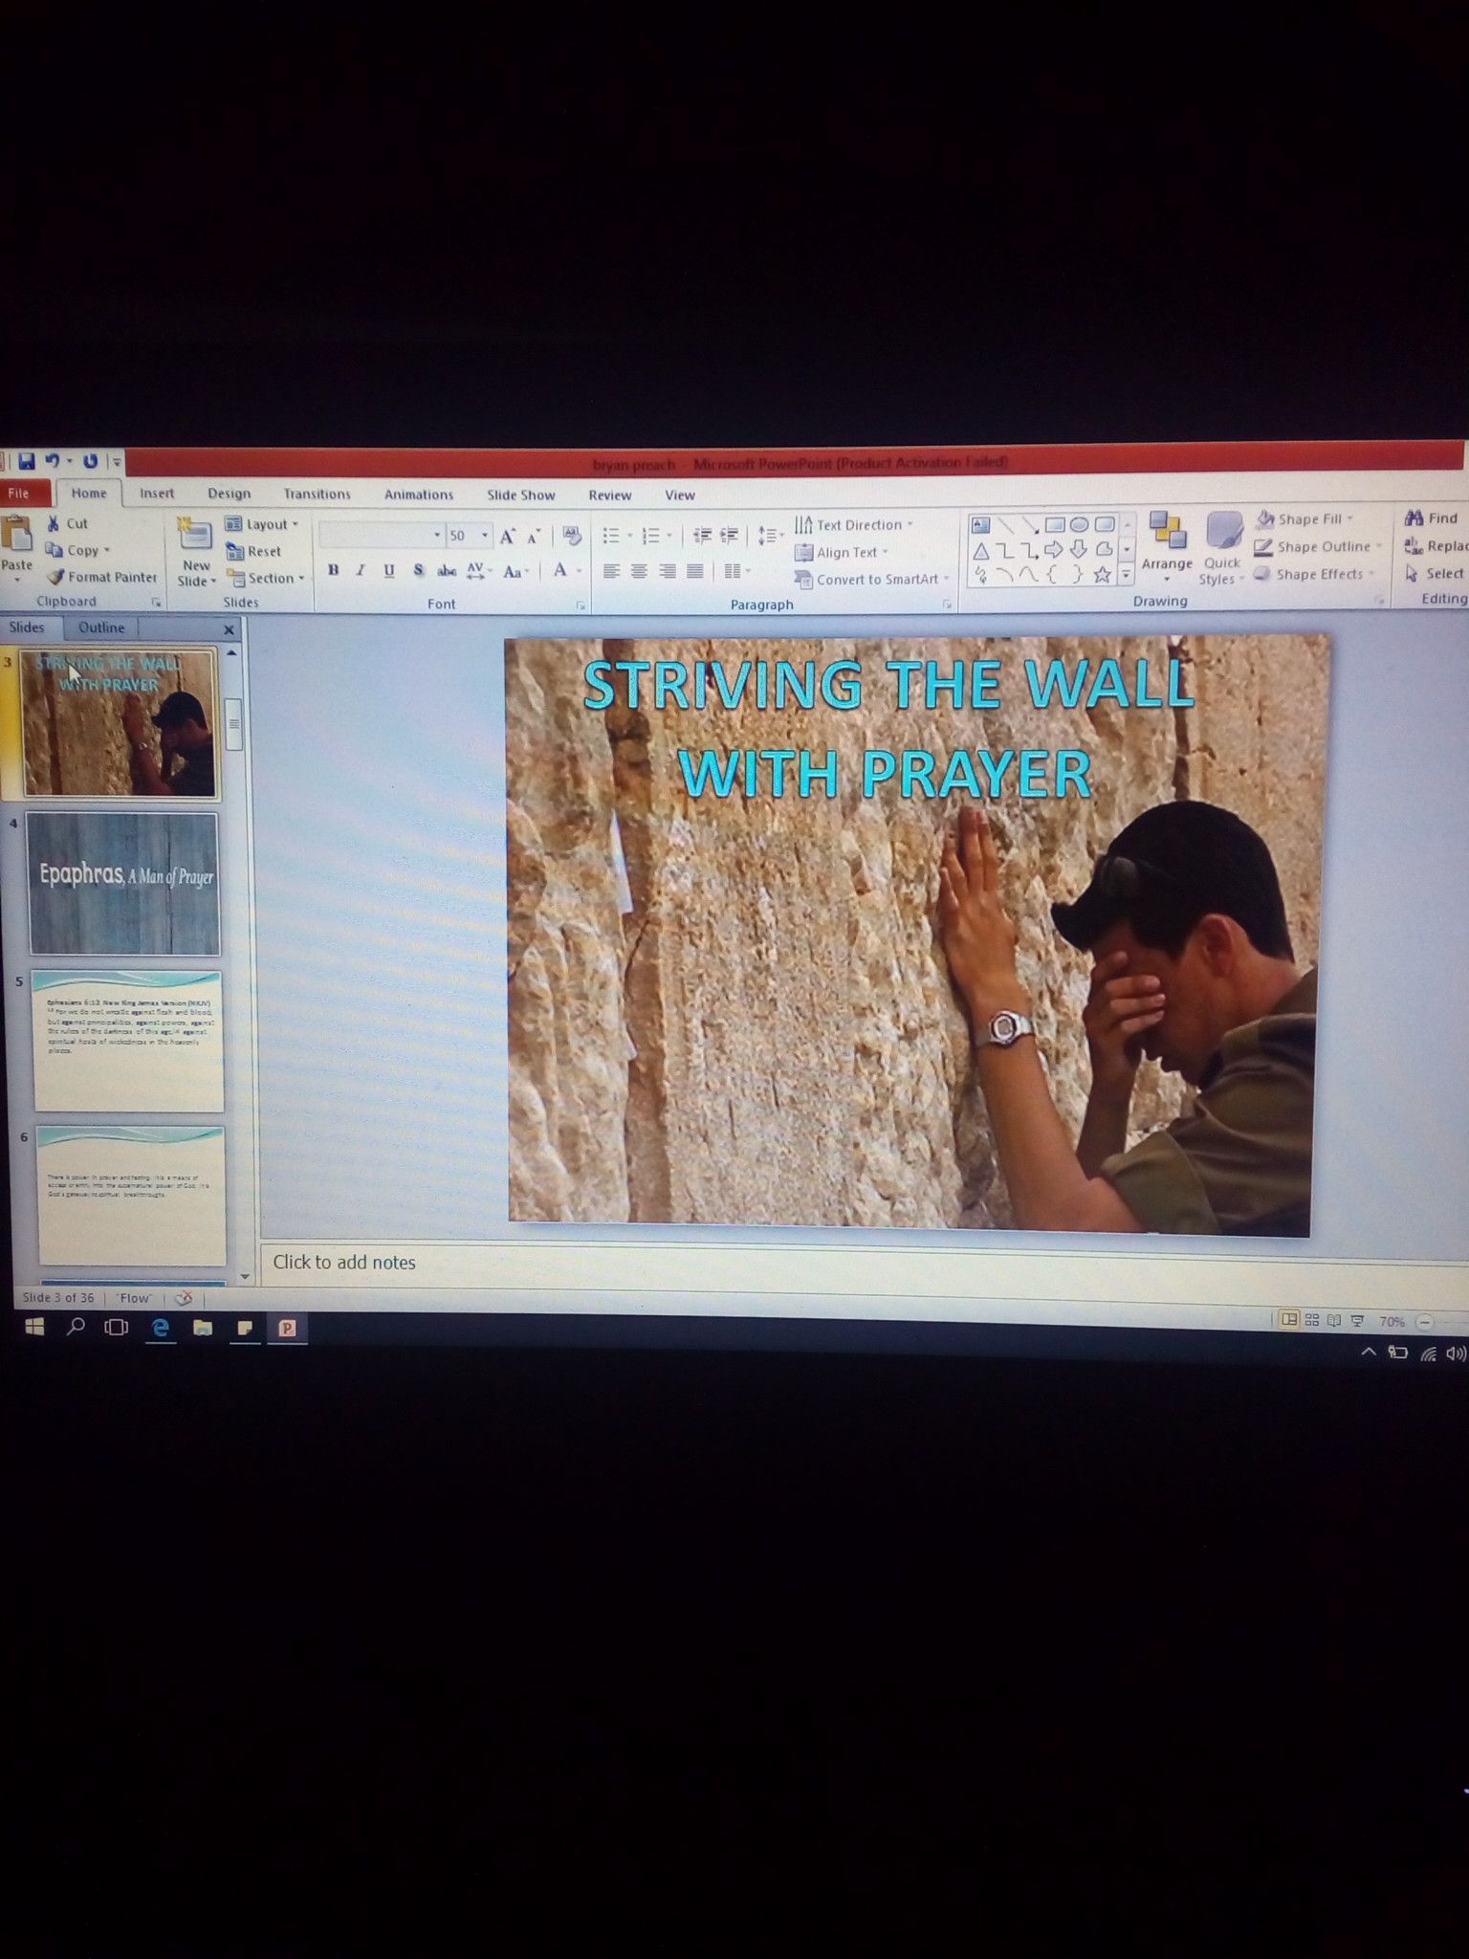Decrease font size with Shrink Font
1469x1959 pixels.
[x=534, y=536]
